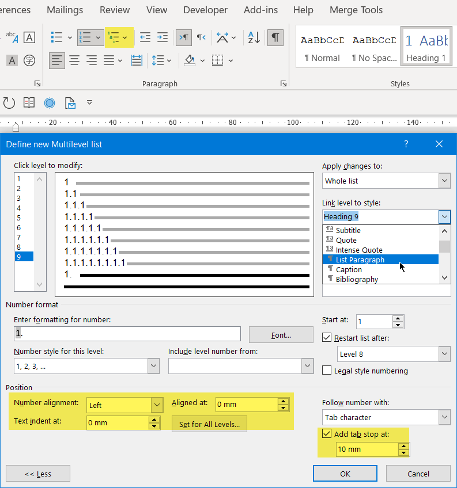Click the Character Border icon

tap(29, 37)
